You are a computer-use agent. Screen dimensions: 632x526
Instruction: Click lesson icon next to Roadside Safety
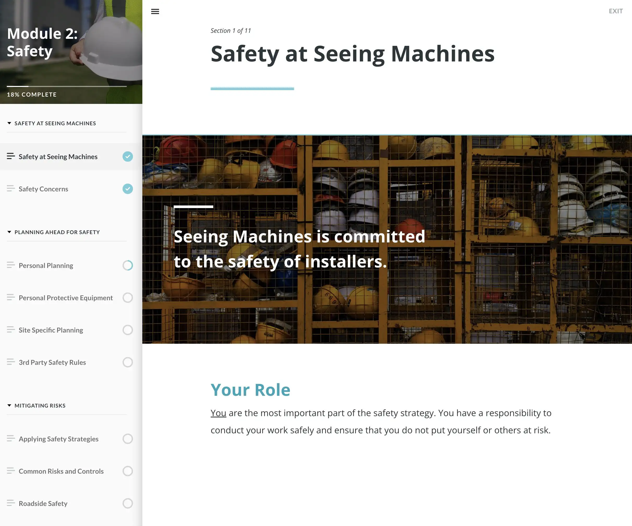tap(11, 503)
